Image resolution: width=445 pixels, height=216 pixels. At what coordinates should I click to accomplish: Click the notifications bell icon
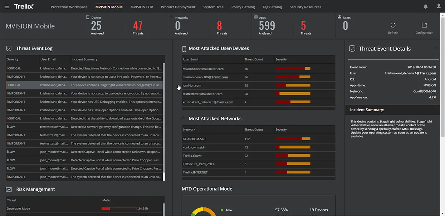tap(426, 6)
